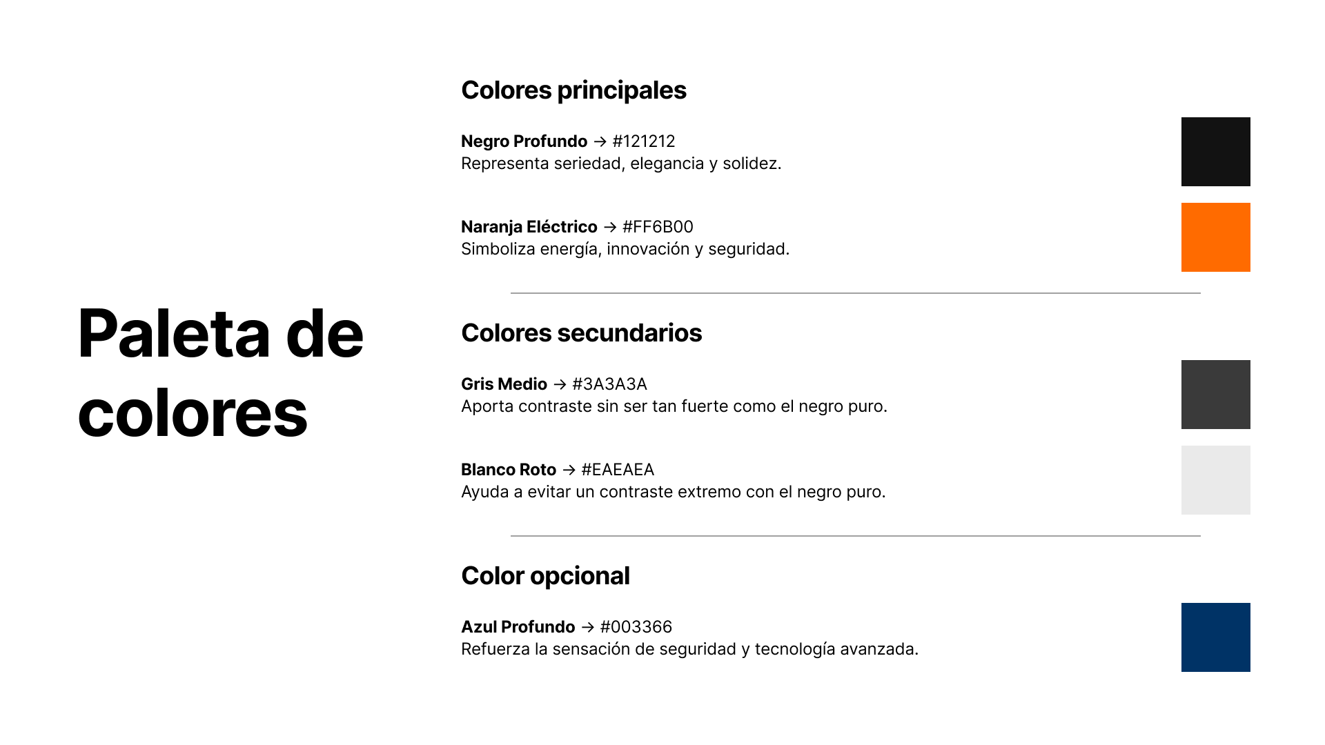This screenshot has height=745, width=1325.
Task: Select the Azul Profundo navy blue swatch
Action: point(1215,637)
